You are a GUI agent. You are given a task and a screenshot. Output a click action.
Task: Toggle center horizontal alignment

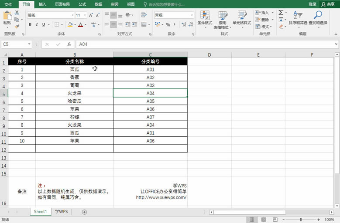113,25
